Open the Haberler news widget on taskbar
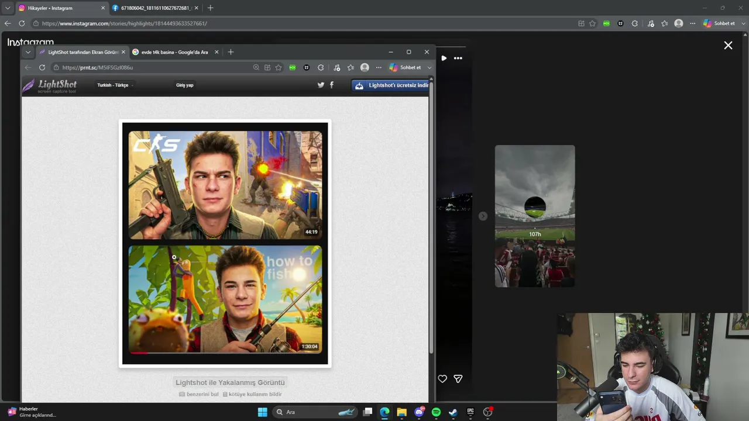This screenshot has height=421, width=749. pyautogui.click(x=32, y=412)
